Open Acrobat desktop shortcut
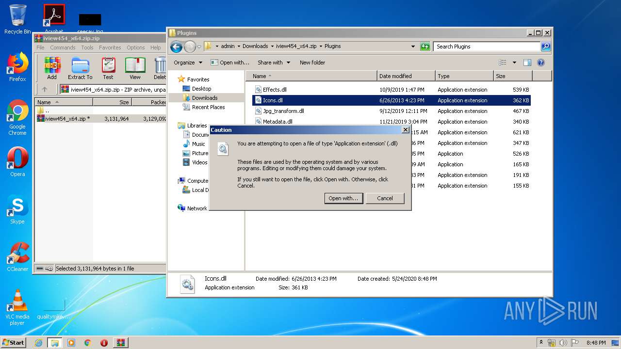This screenshot has height=349, width=621. coord(54,19)
